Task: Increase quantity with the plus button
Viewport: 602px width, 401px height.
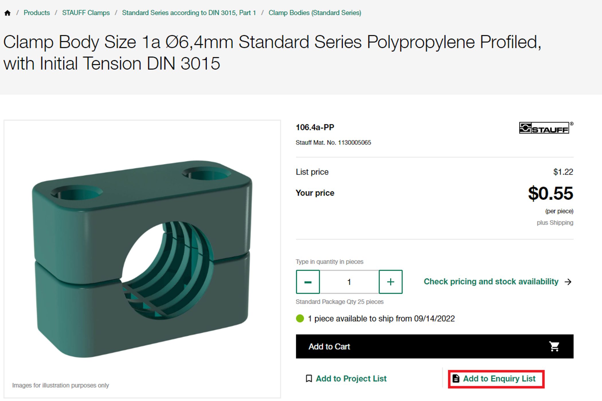Action: [390, 282]
